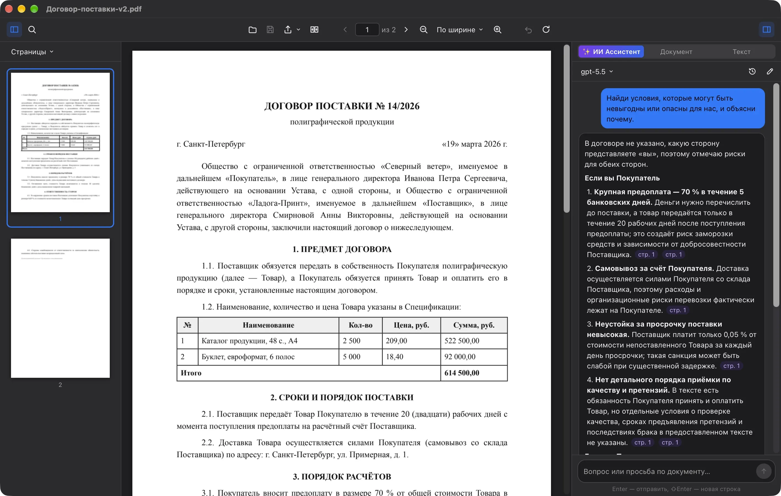Open the gpt-5.5 model selector
The image size is (781, 496).
point(597,71)
